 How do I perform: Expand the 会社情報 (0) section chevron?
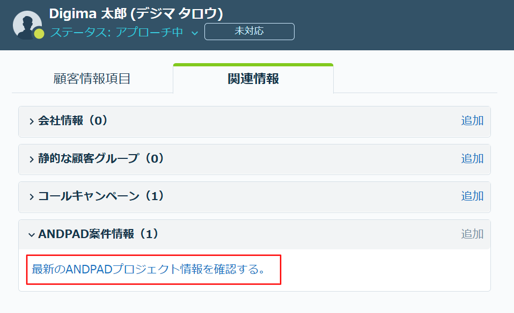pyautogui.click(x=32, y=121)
